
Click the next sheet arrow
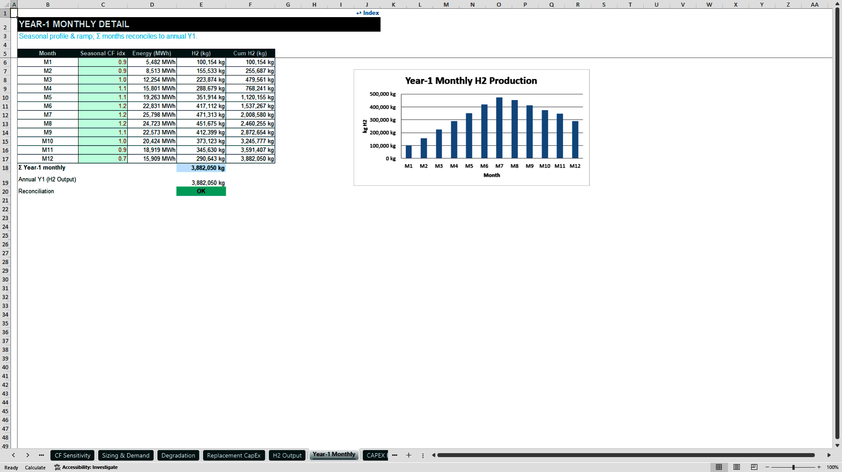pyautogui.click(x=28, y=455)
